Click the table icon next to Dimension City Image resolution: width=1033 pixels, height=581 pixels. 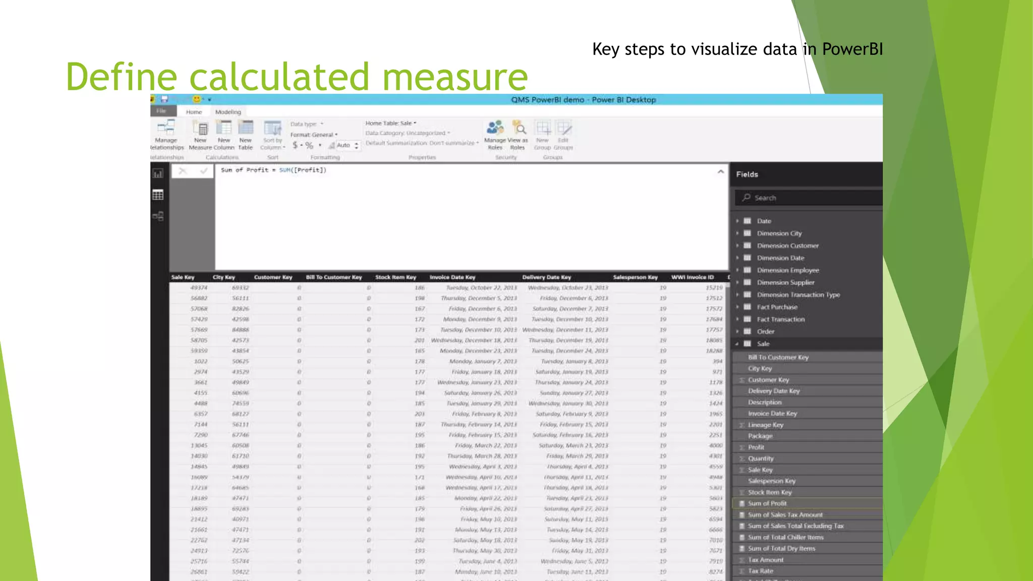click(748, 233)
